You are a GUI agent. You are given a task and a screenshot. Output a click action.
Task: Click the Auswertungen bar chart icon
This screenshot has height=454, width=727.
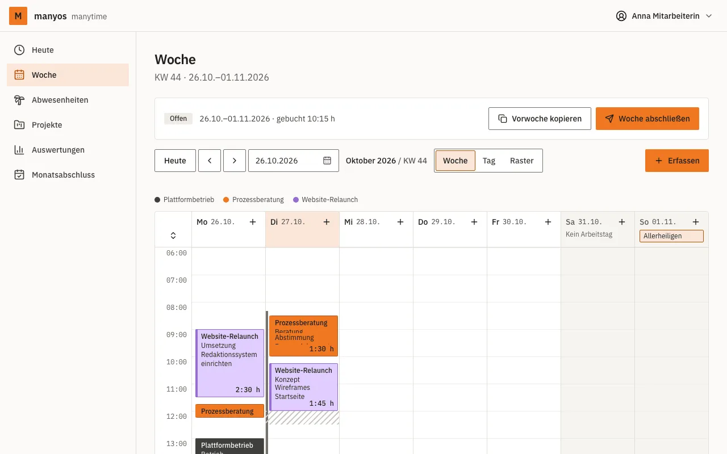(x=19, y=150)
